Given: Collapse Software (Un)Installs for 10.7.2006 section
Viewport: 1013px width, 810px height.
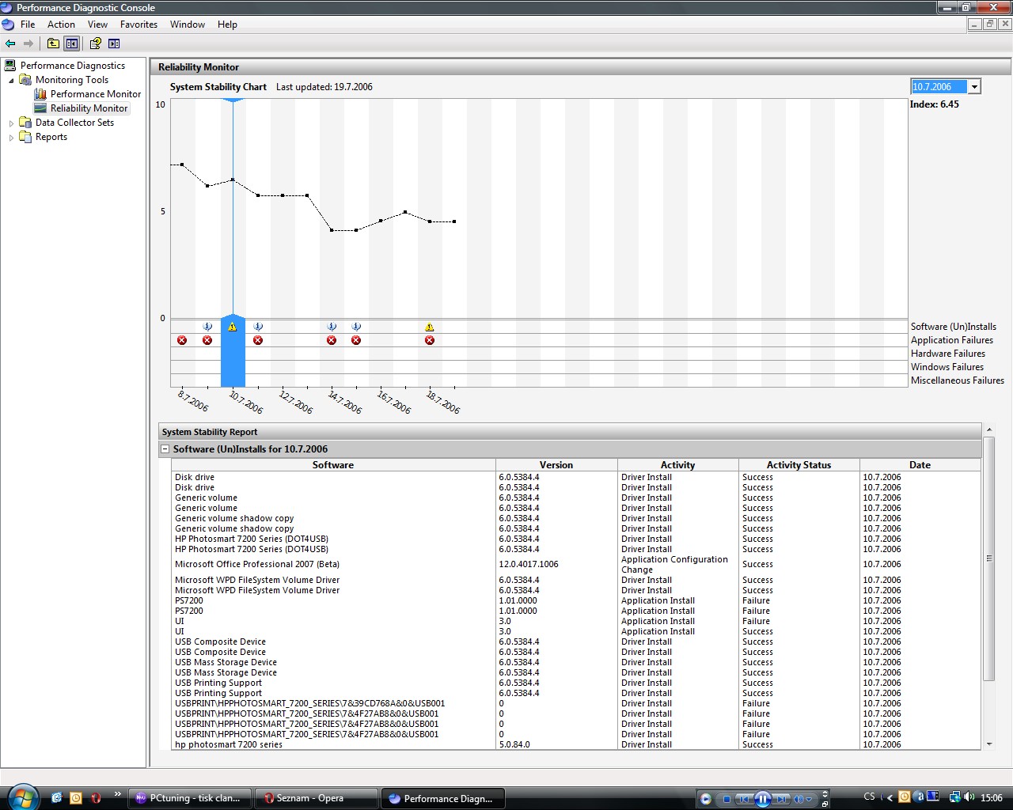Looking at the screenshot, I should point(165,449).
